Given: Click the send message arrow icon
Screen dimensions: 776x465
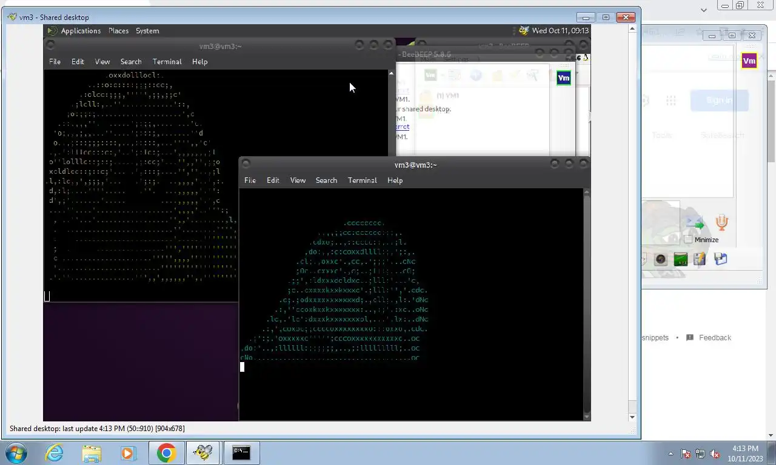Looking at the screenshot, I should [695, 223].
